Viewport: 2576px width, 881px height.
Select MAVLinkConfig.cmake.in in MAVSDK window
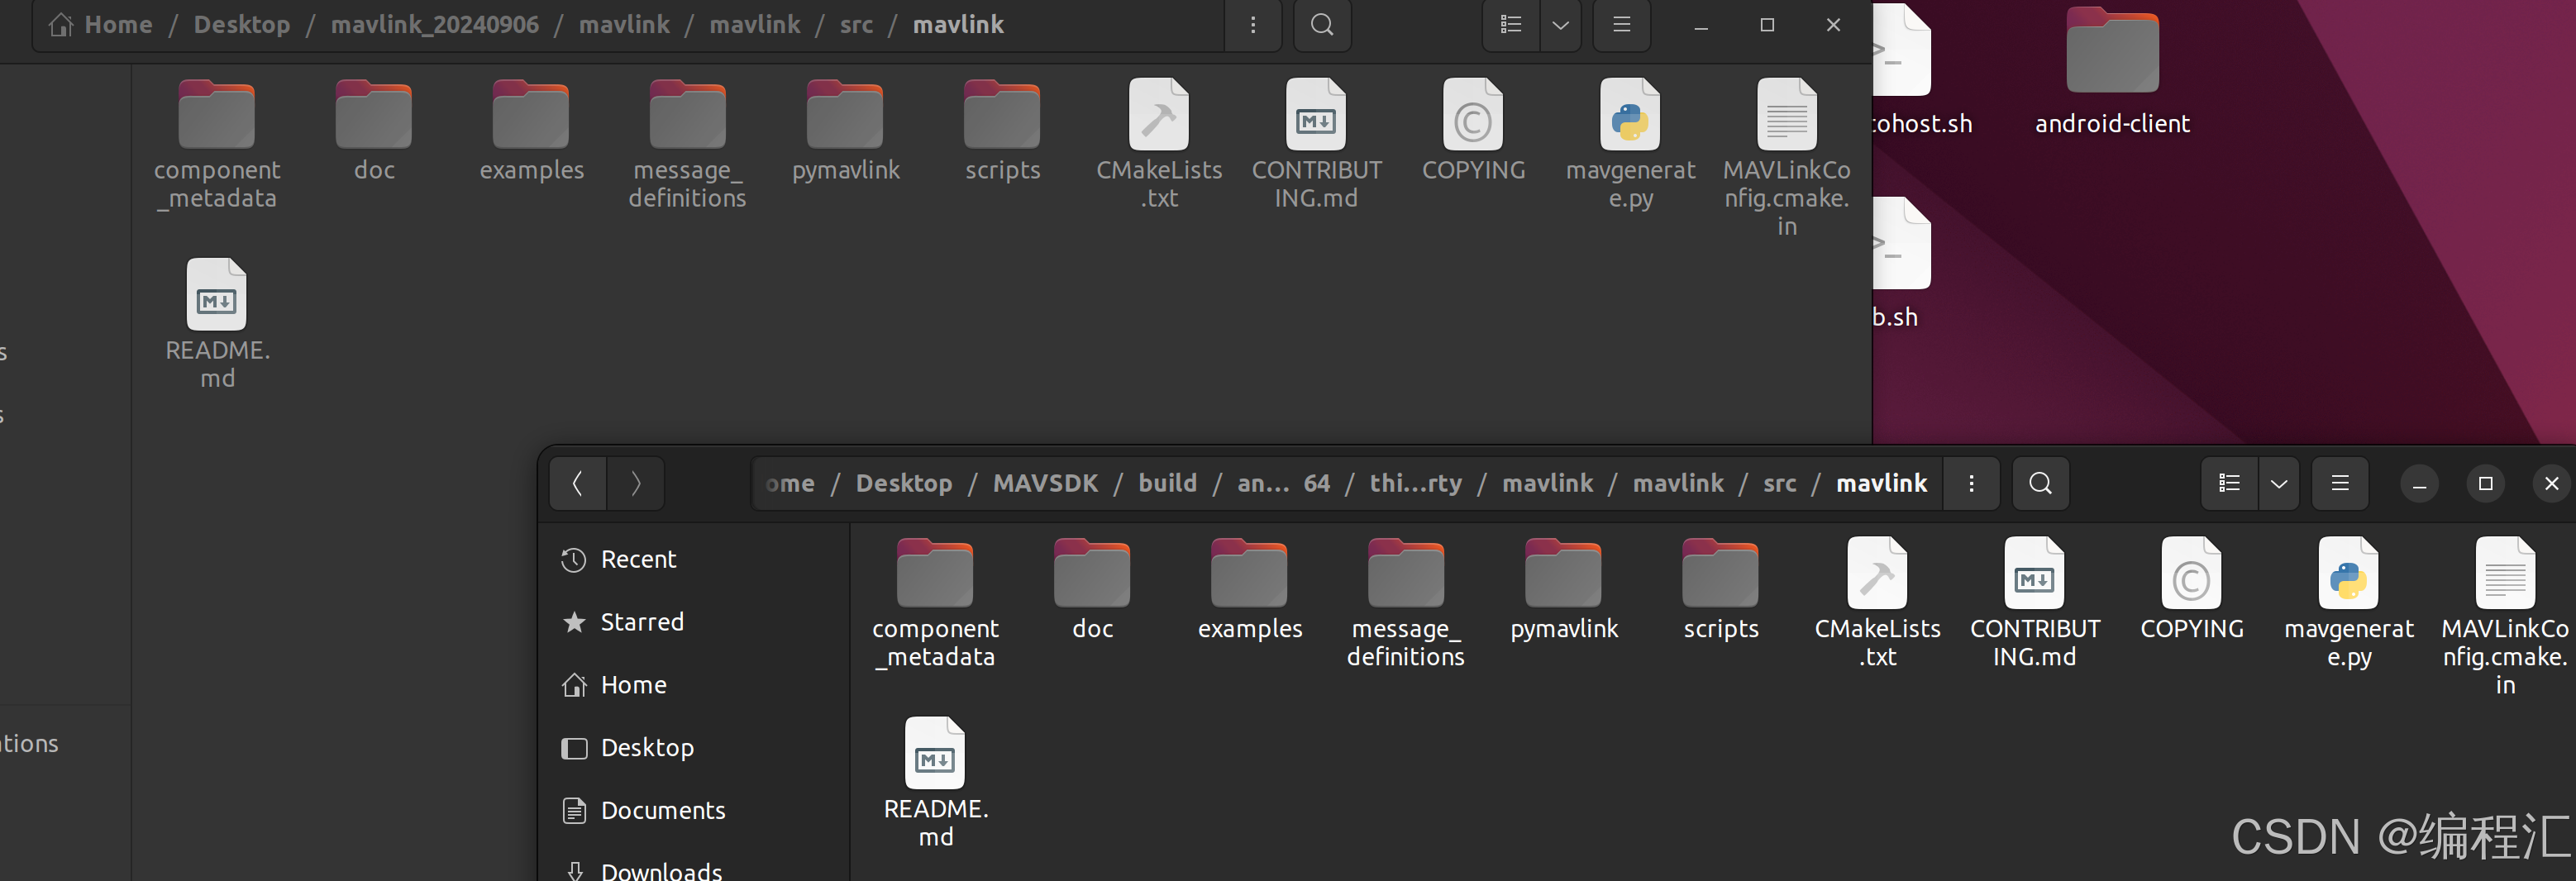pos(2505,616)
